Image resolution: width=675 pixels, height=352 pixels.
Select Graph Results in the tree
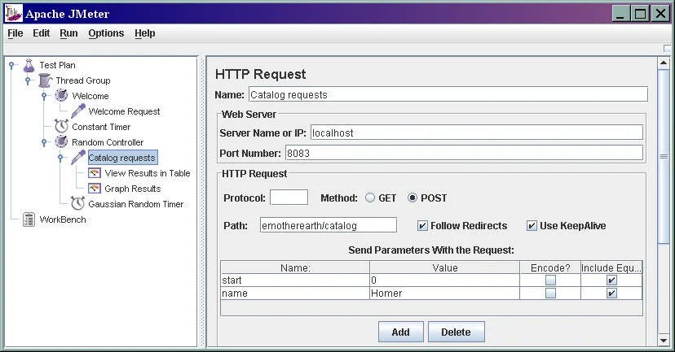pyautogui.click(x=133, y=189)
